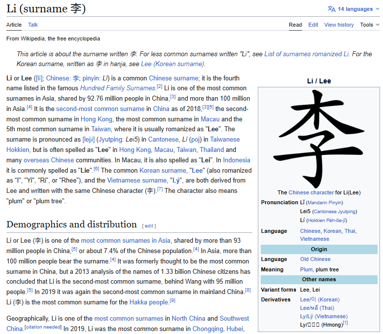This screenshot has height=334, width=383.
Task: Click reference [9] after Hakka people
Action: pyautogui.click(x=173, y=300)
